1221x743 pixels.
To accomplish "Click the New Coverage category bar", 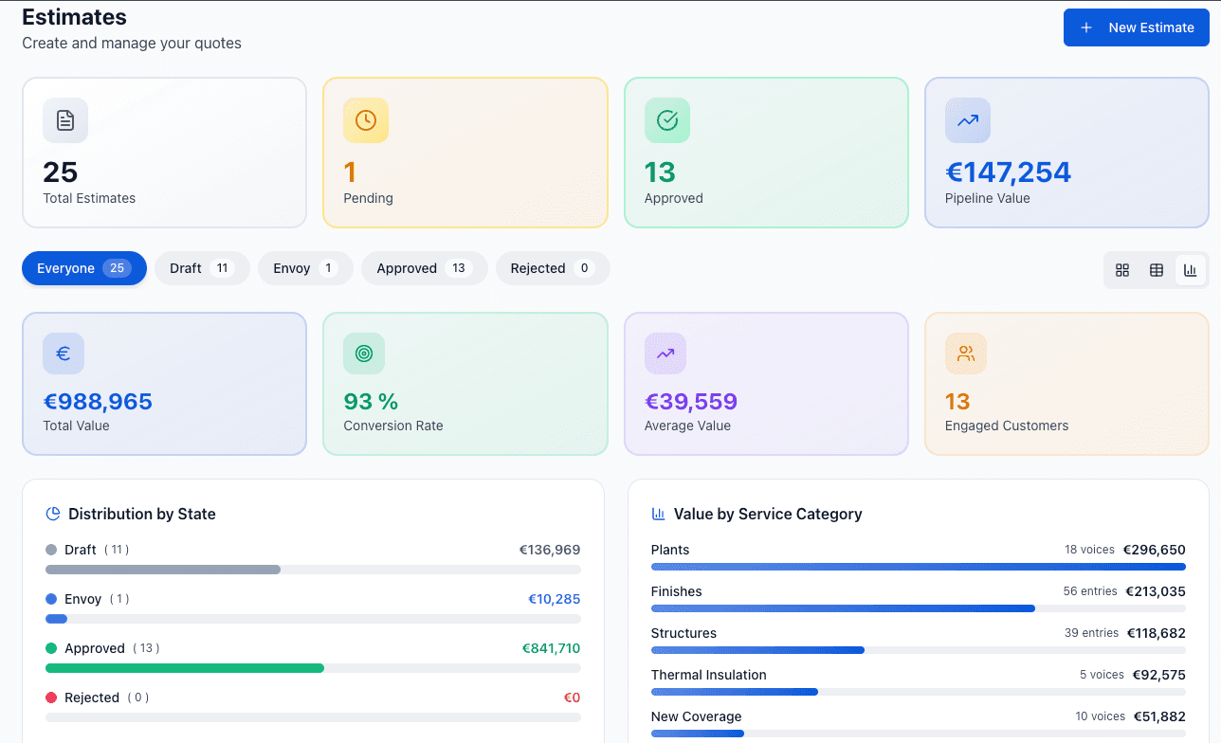I will coord(919,734).
